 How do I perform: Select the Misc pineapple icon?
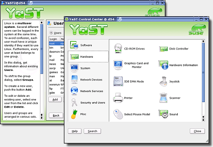tap(74, 114)
